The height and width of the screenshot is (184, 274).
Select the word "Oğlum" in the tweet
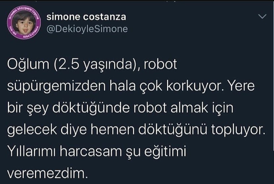pos(28,65)
